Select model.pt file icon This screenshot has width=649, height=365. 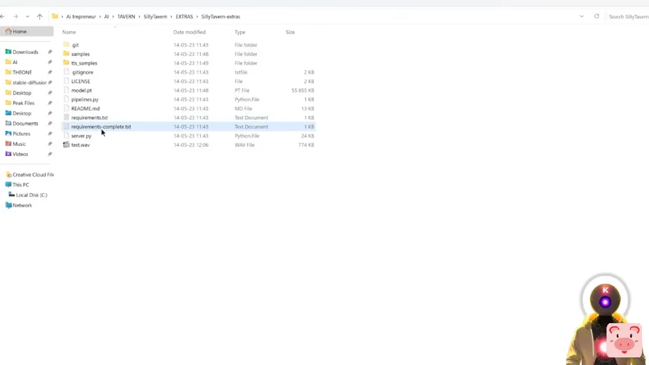pyautogui.click(x=66, y=90)
